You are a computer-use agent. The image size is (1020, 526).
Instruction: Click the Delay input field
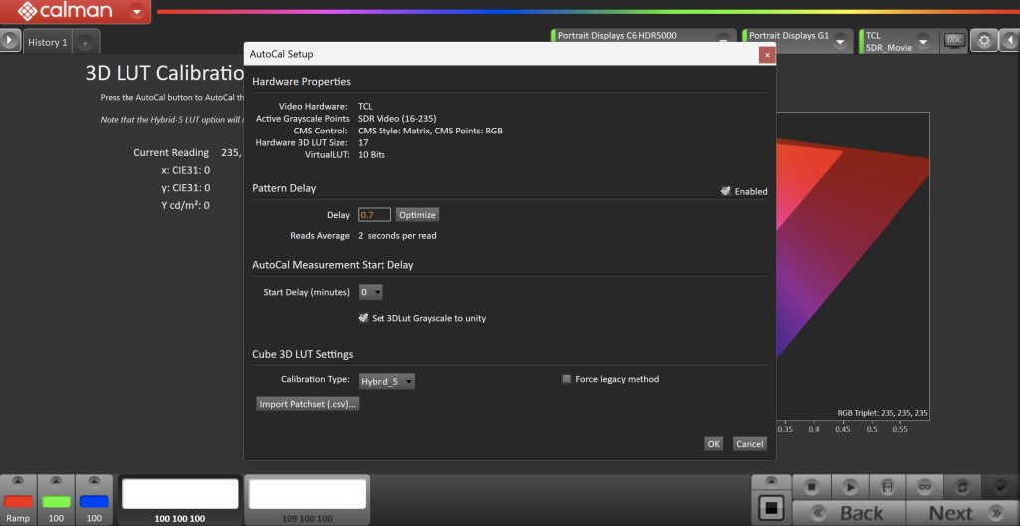click(375, 215)
